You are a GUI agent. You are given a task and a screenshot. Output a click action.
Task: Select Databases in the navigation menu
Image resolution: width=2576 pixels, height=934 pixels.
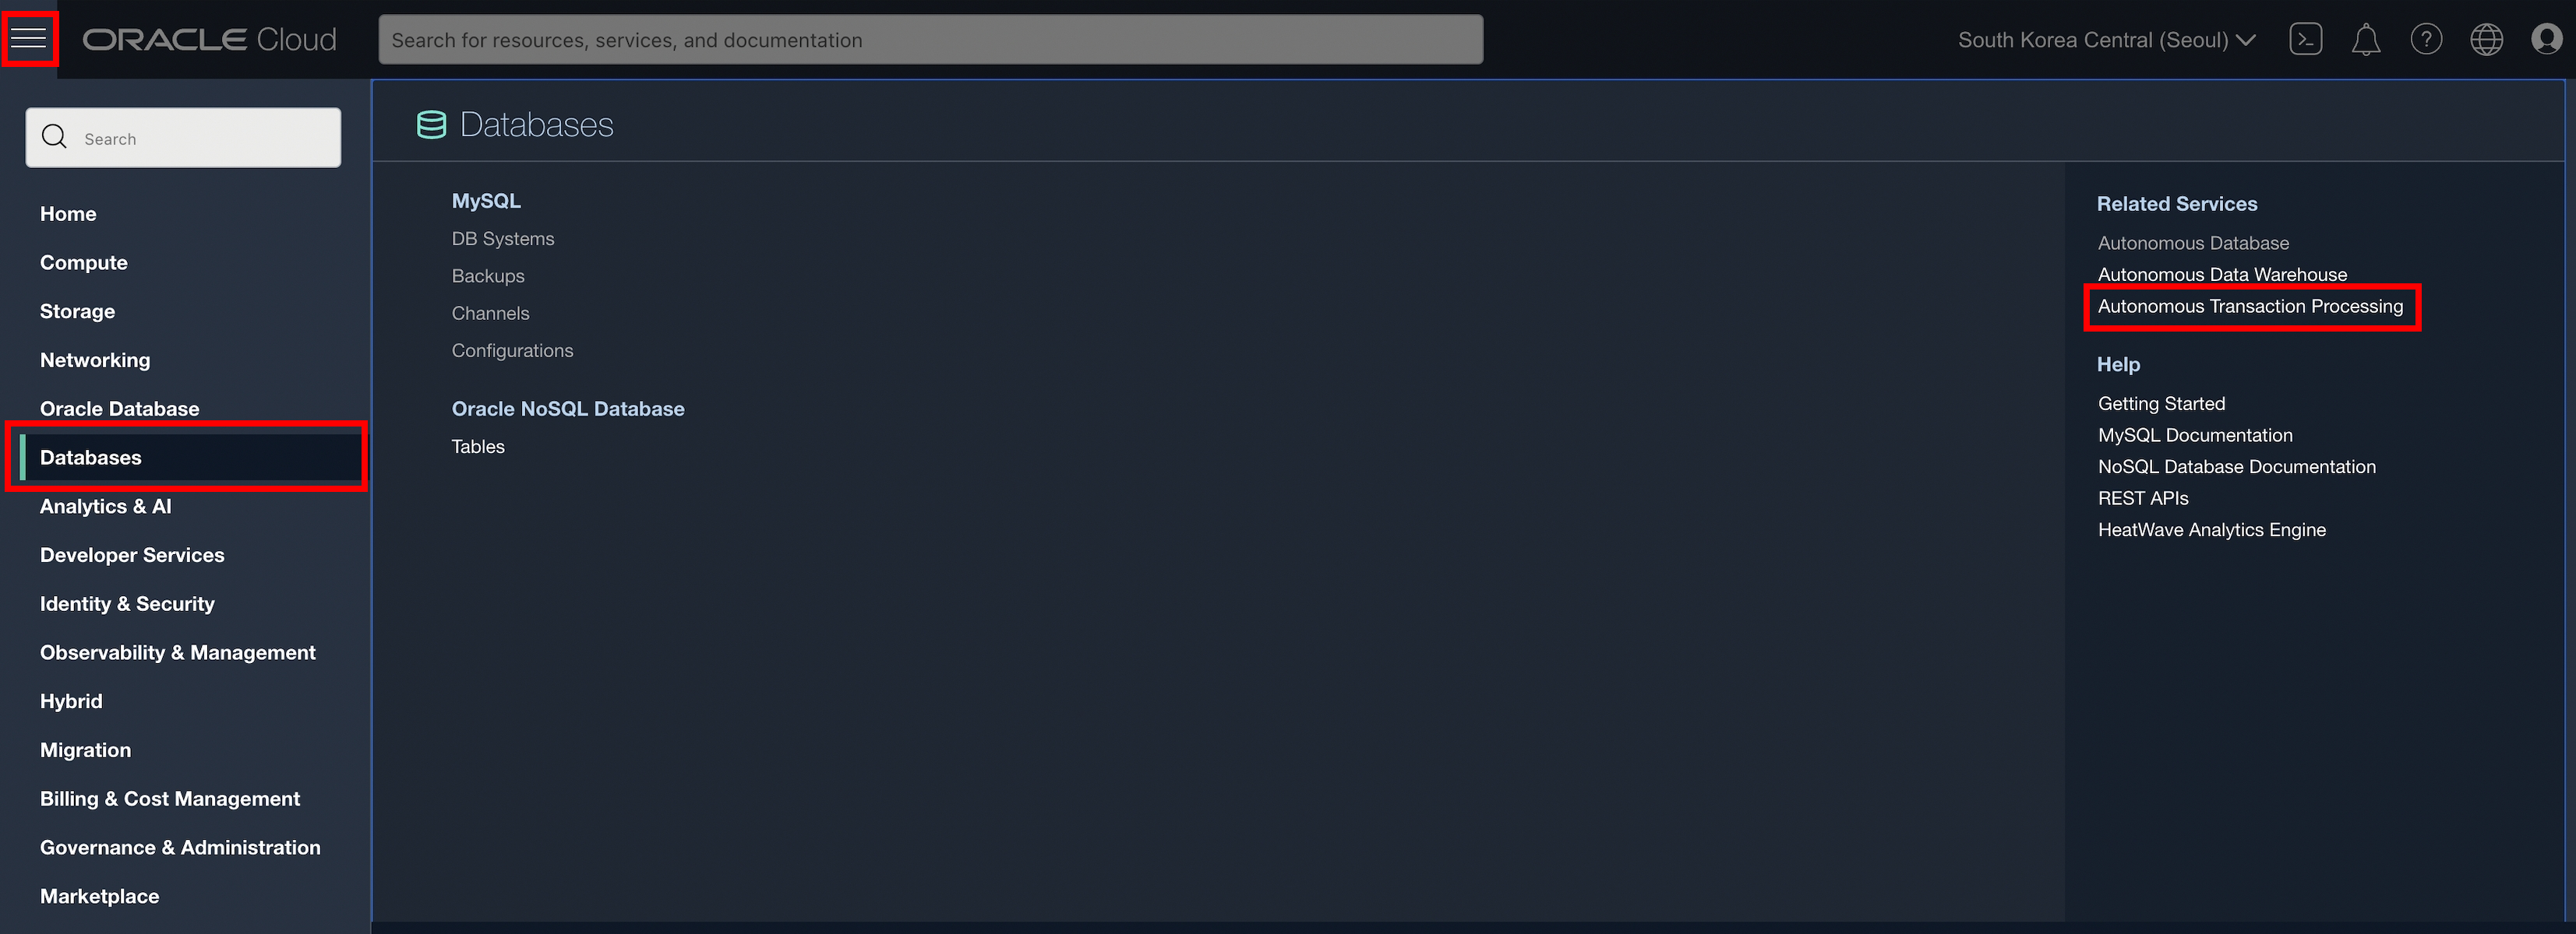[91, 458]
